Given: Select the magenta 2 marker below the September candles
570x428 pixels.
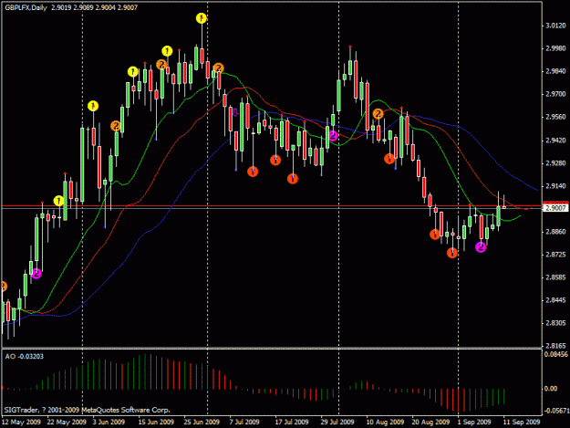Looking at the screenshot, I should tap(481, 247).
